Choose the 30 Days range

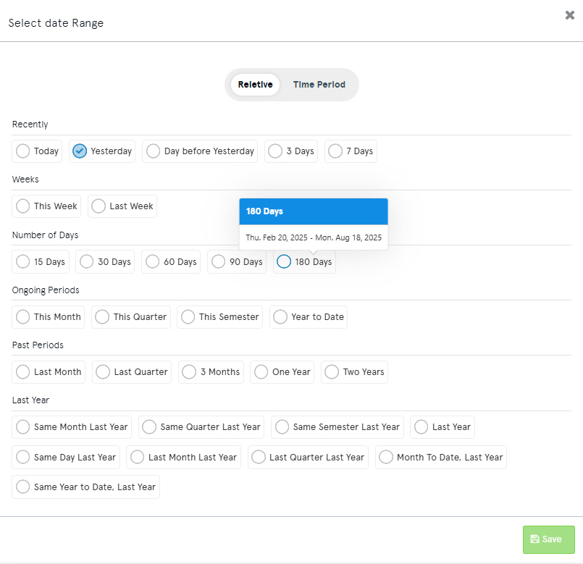click(105, 262)
